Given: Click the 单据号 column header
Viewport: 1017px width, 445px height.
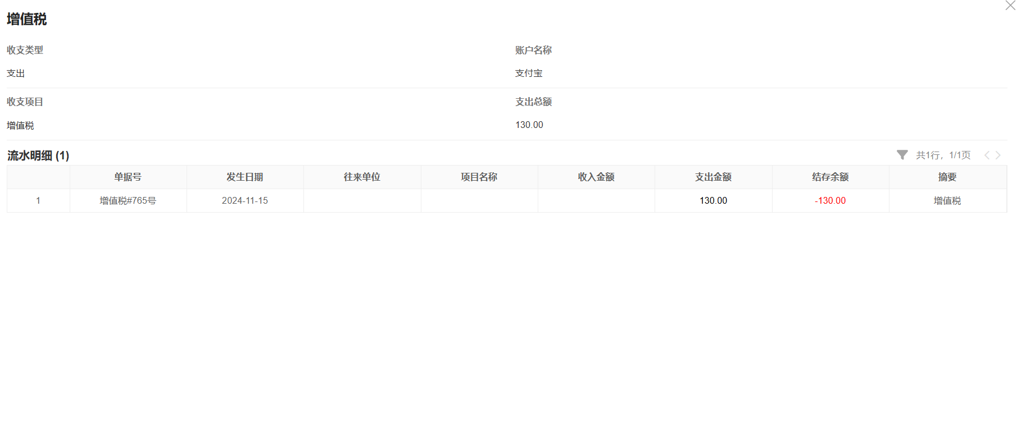Looking at the screenshot, I should click(128, 177).
